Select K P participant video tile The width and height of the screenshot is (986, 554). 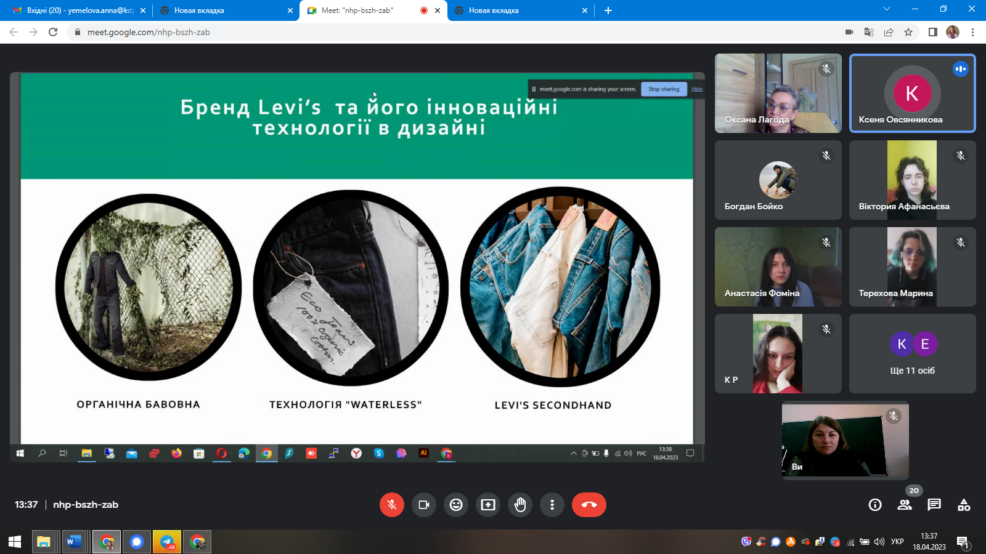(778, 353)
